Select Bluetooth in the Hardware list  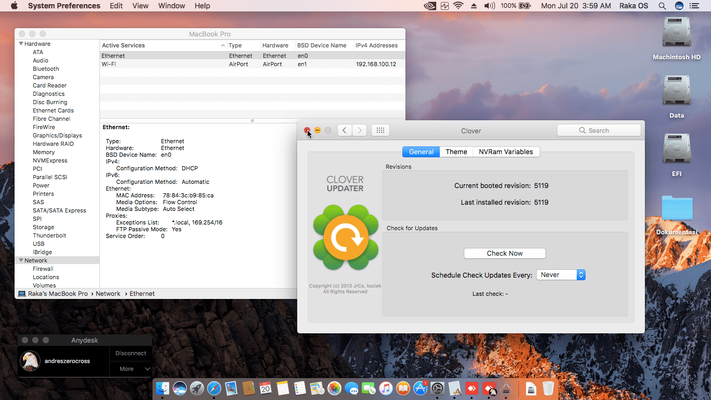tap(46, 69)
